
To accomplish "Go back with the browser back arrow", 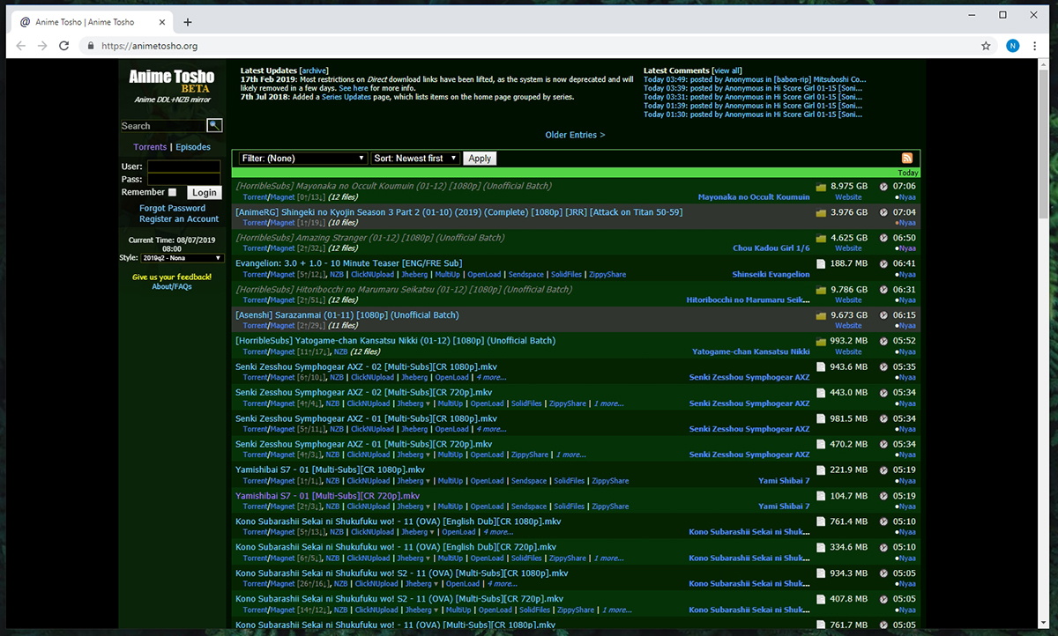I will tap(22, 46).
